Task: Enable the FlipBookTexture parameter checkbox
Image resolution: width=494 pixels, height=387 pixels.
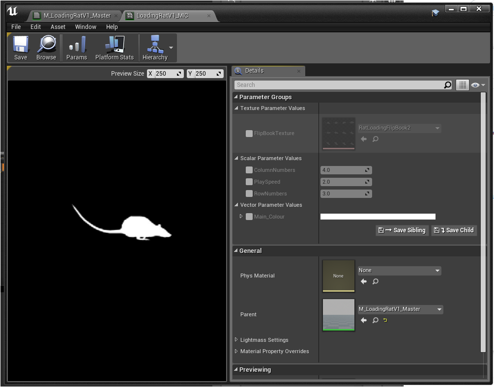Action: click(x=249, y=134)
